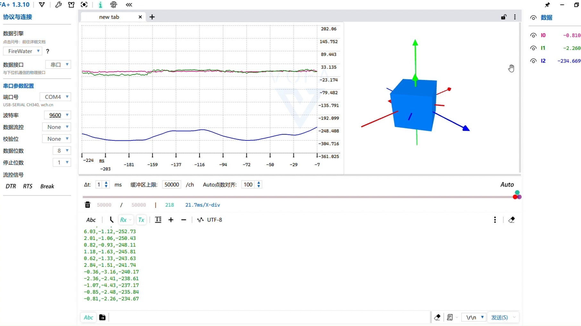Viewport: 581px width, 326px height.
Task: Open the tab three-dot menu
Action: point(515,17)
